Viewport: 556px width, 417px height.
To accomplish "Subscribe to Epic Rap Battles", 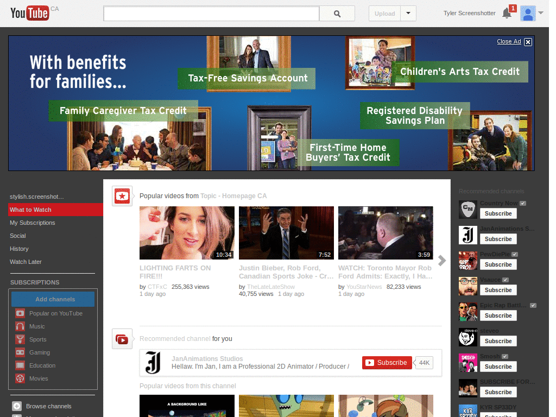I will 498,315.
